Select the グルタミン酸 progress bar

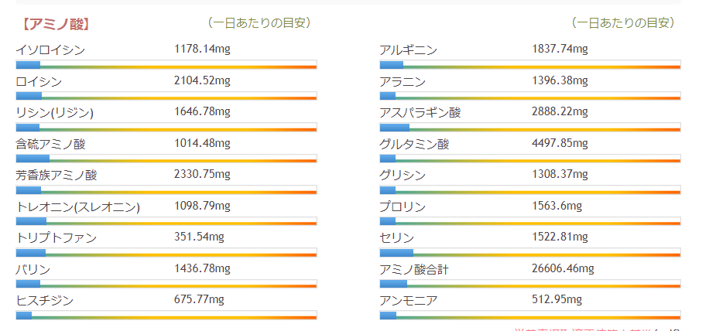coord(530,159)
